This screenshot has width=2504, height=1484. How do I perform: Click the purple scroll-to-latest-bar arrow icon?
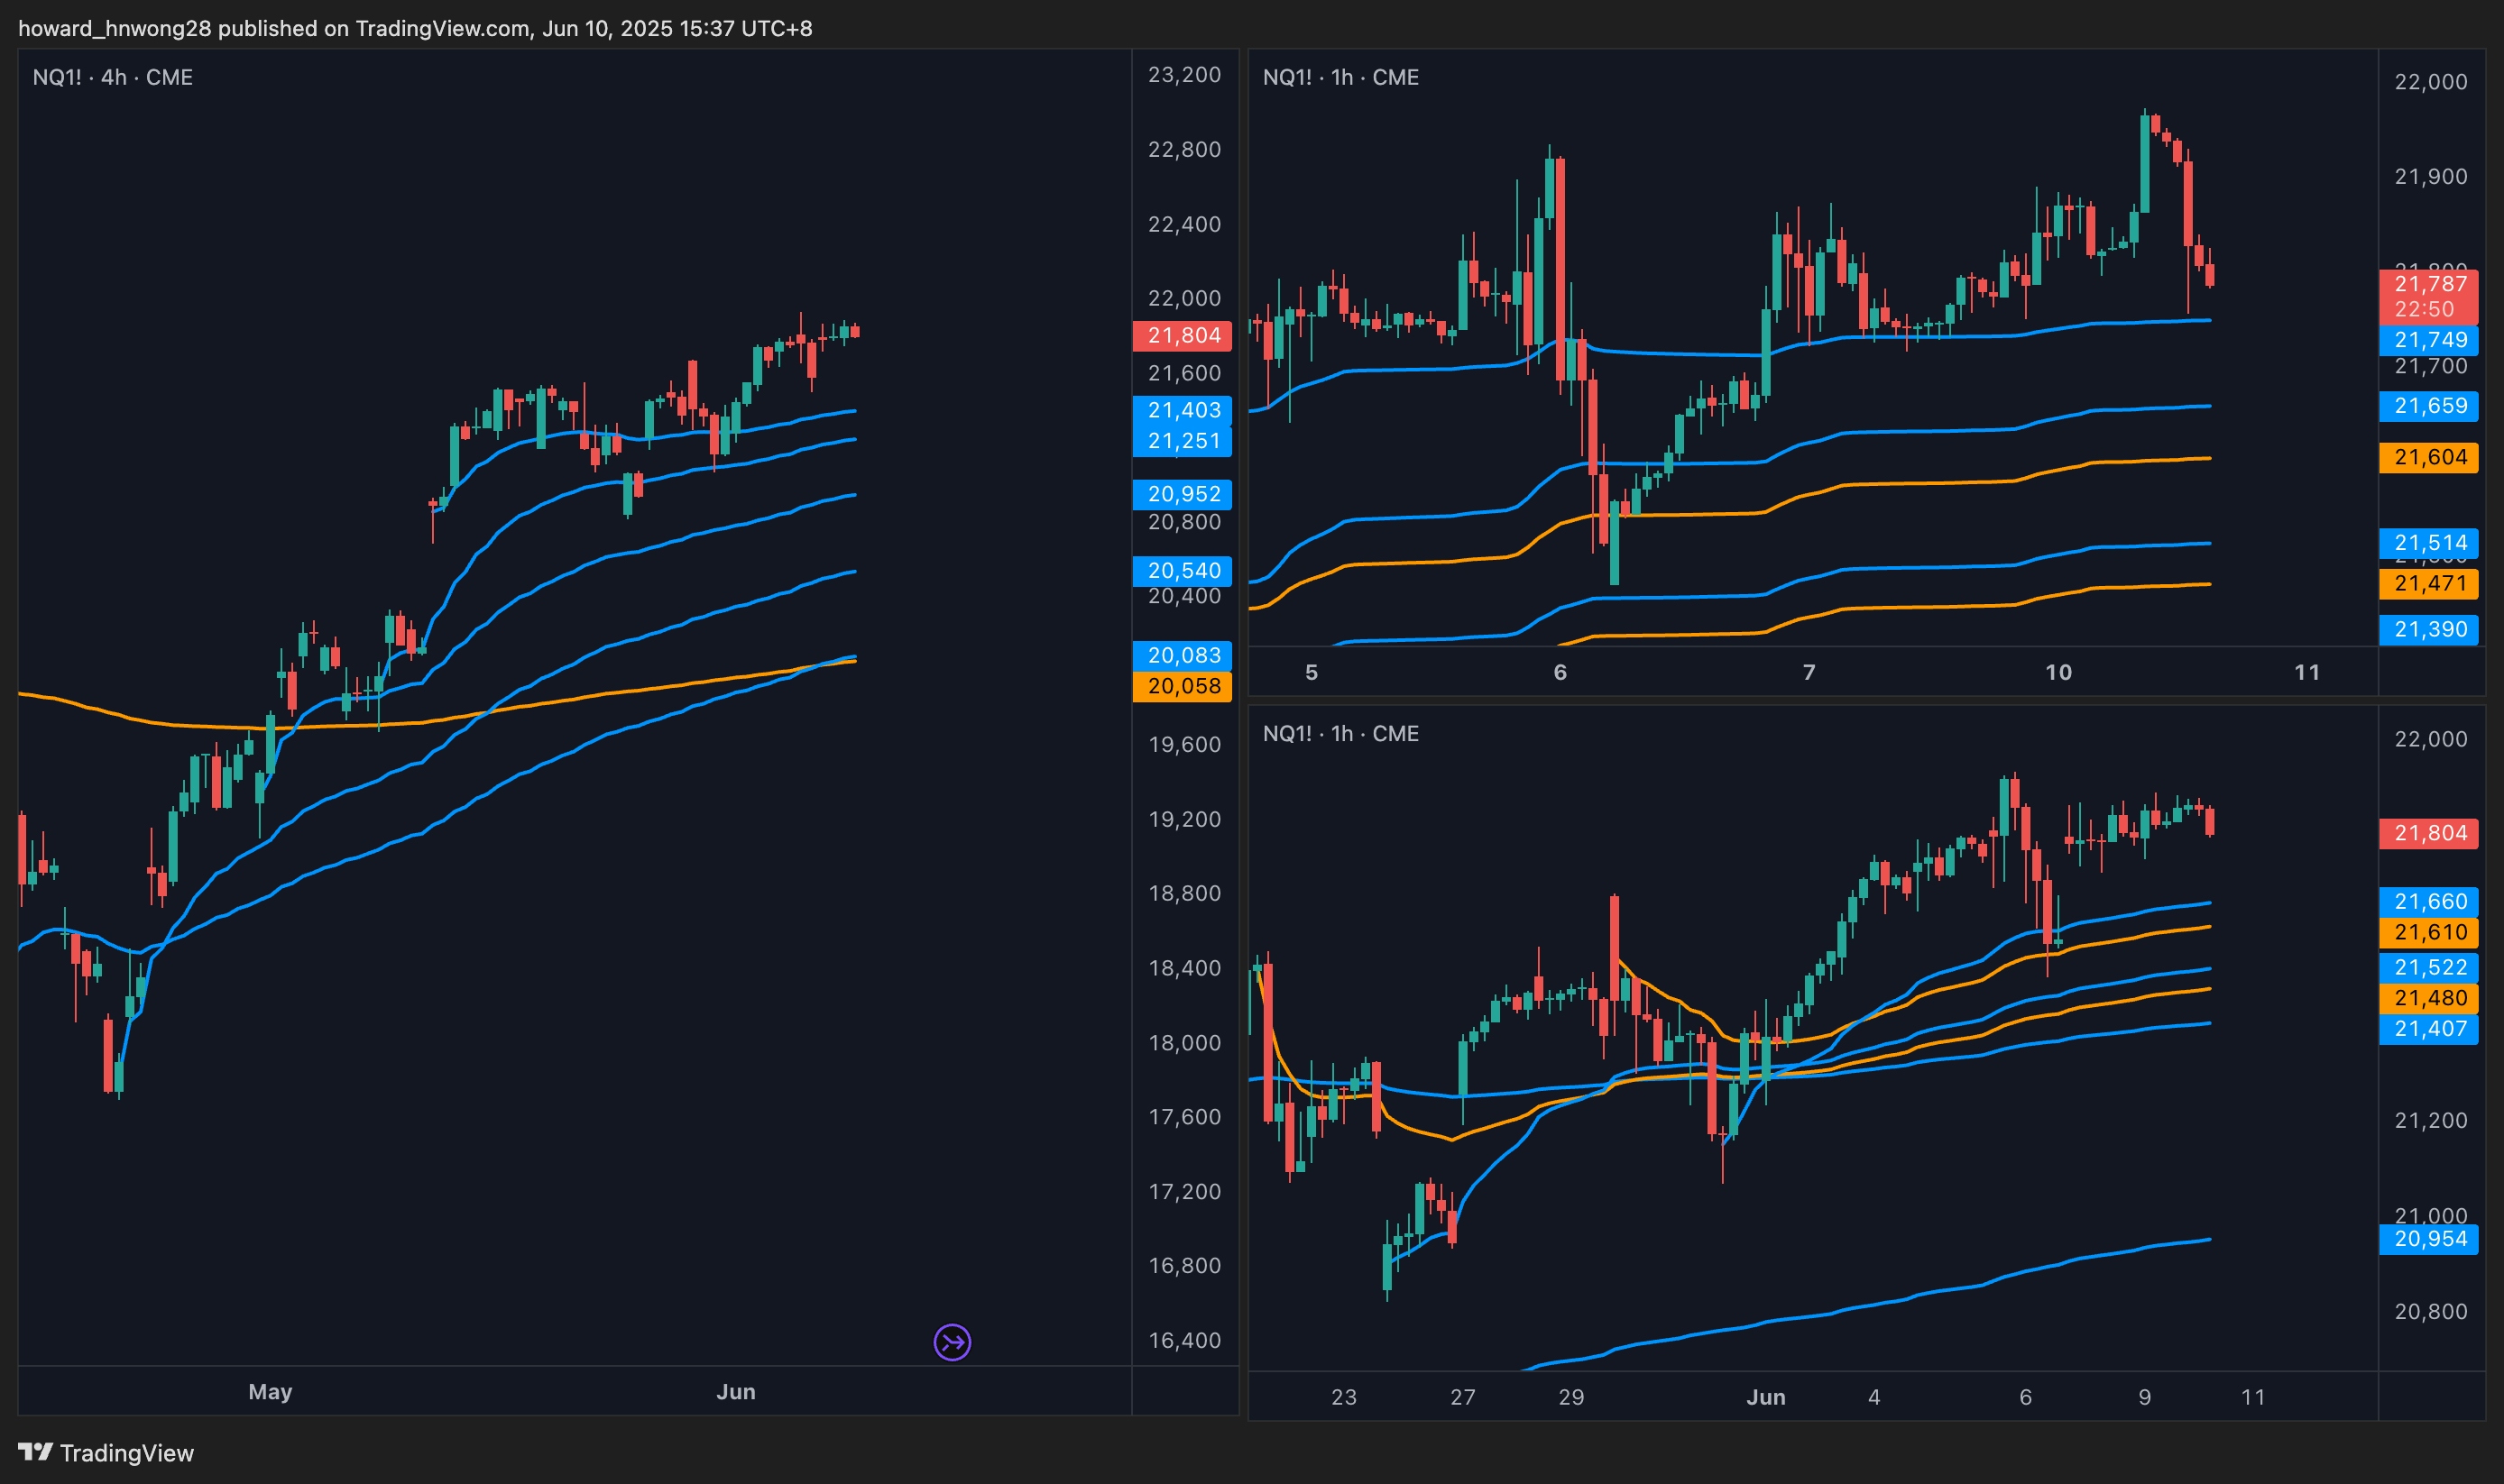tap(952, 1342)
